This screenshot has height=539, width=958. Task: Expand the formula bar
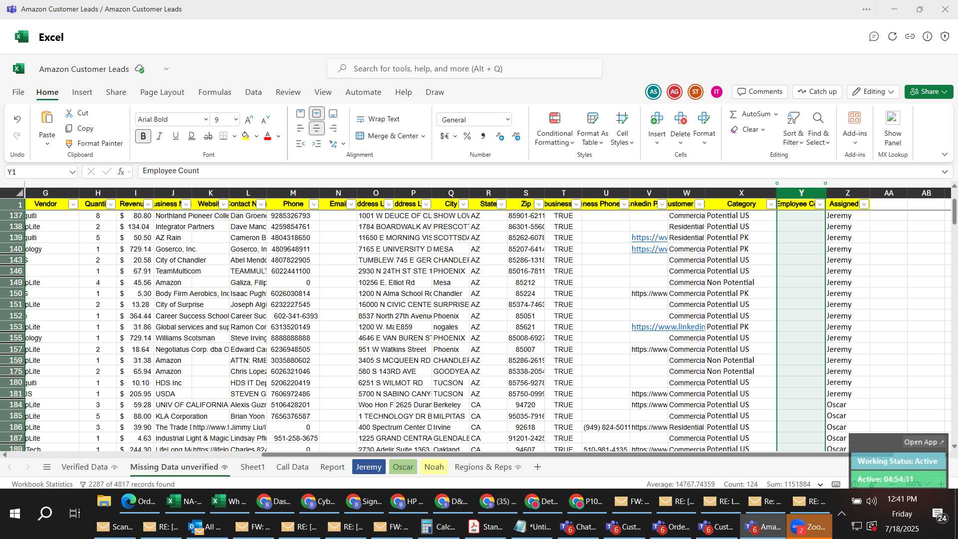(945, 172)
